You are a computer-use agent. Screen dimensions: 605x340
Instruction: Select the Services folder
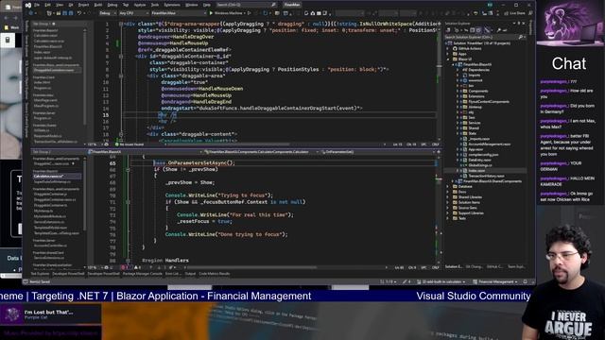[475, 123]
